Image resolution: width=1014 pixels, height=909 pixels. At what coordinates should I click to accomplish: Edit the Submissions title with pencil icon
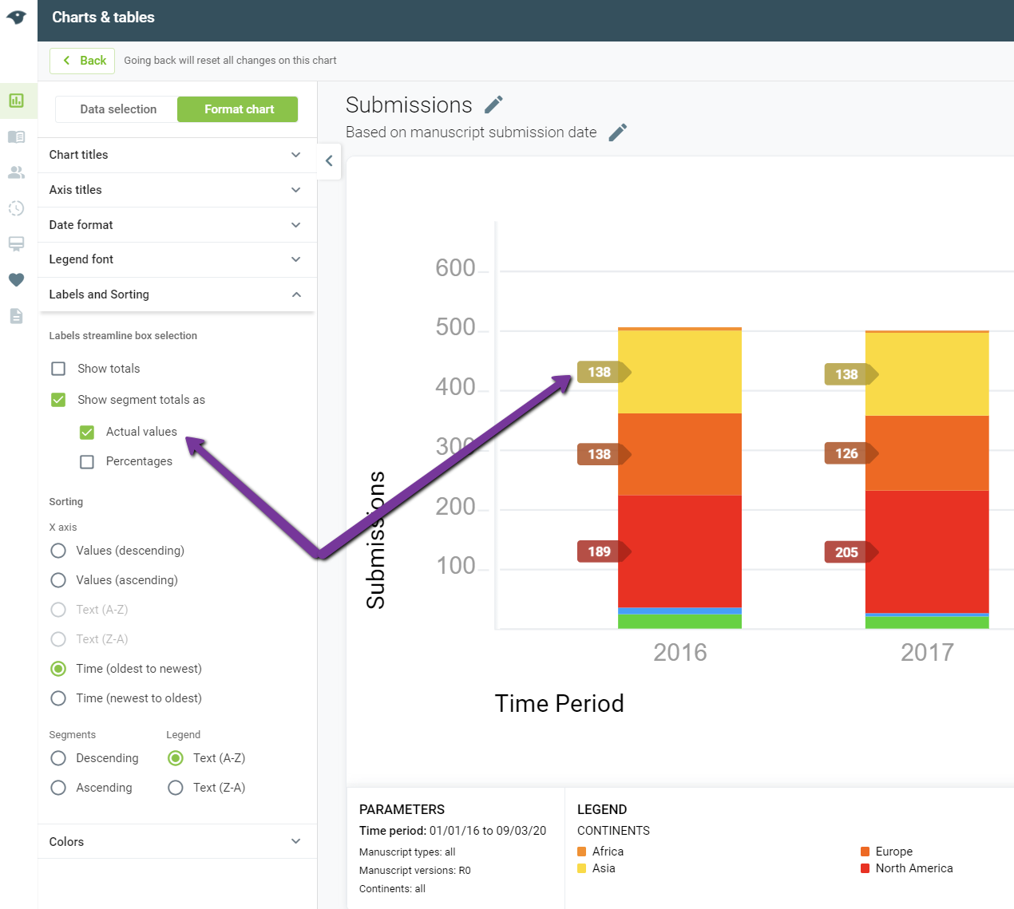(494, 105)
